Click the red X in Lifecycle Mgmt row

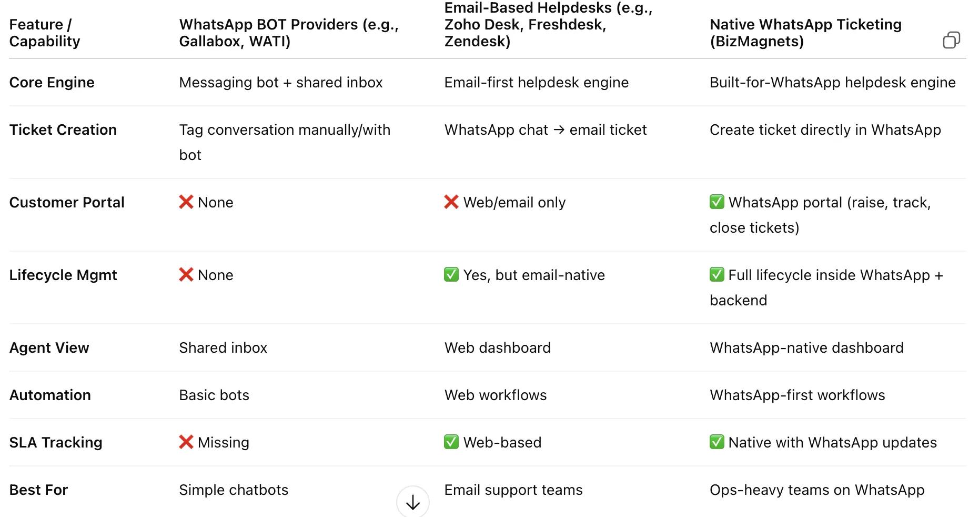[x=186, y=275]
